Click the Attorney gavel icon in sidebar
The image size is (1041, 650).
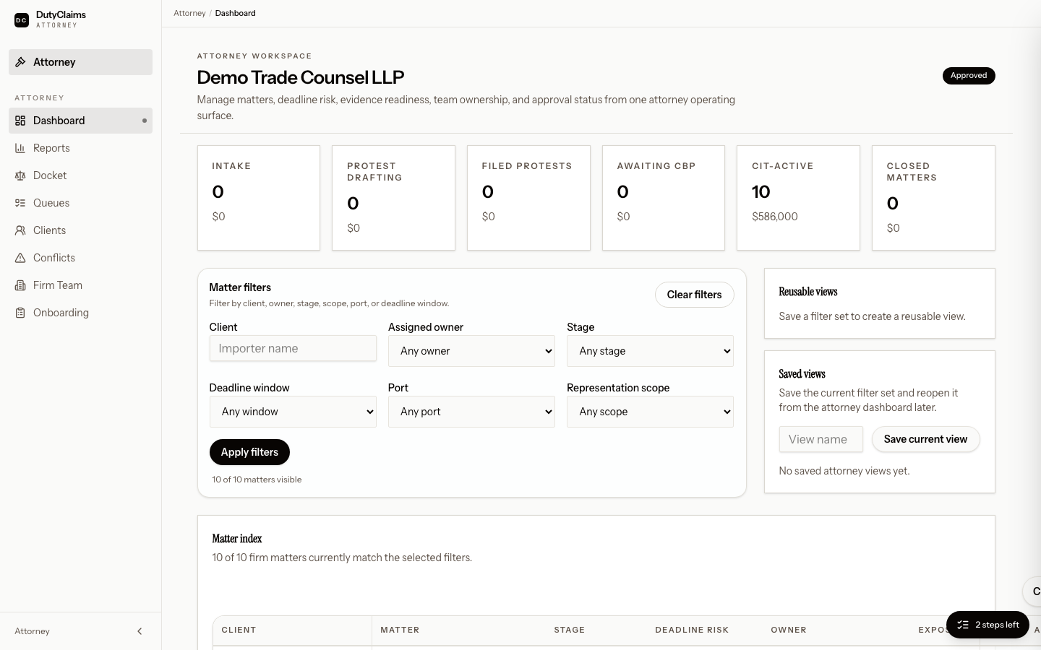(x=21, y=62)
